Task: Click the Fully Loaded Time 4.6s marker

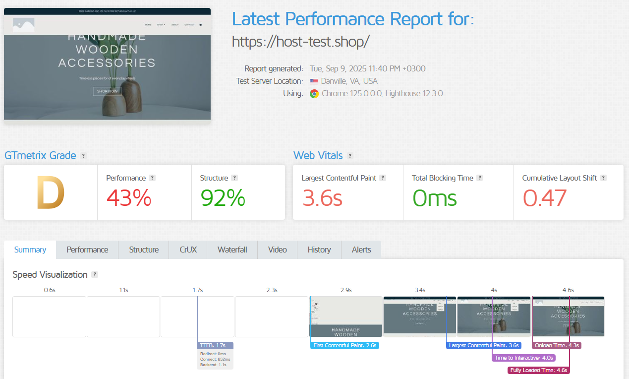Action: [x=539, y=370]
